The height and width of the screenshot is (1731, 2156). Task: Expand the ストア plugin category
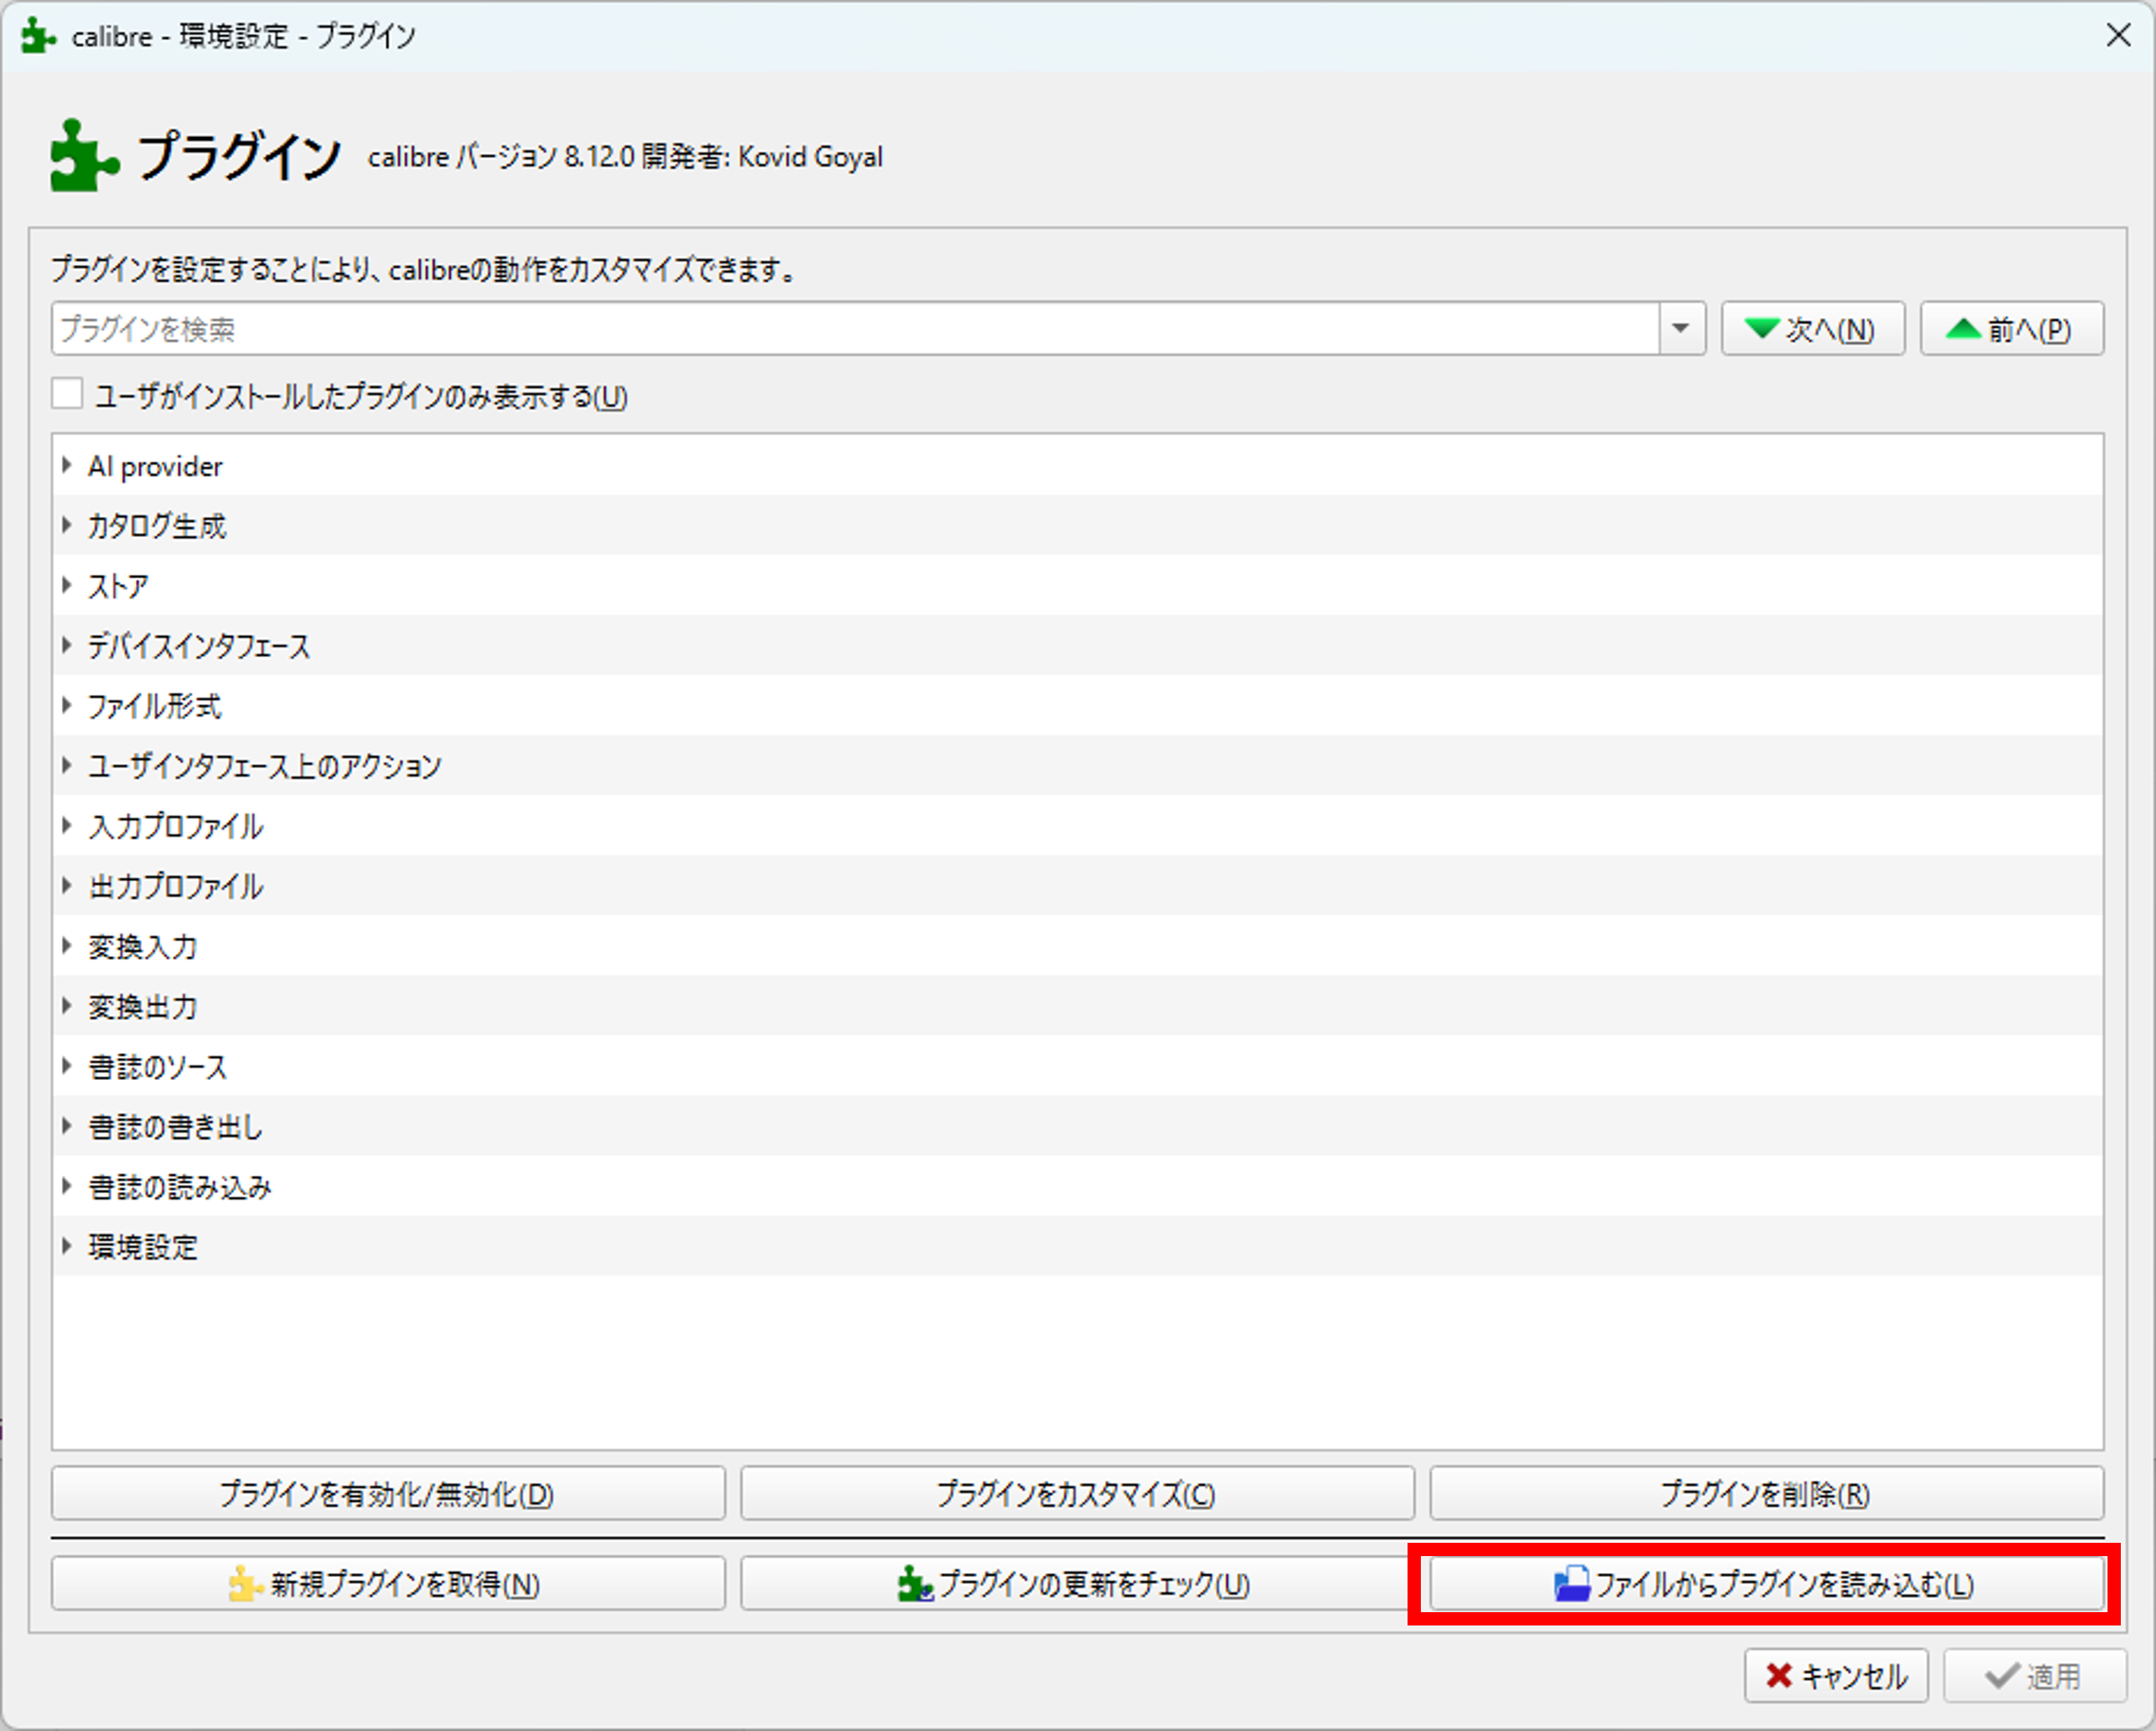coord(67,586)
